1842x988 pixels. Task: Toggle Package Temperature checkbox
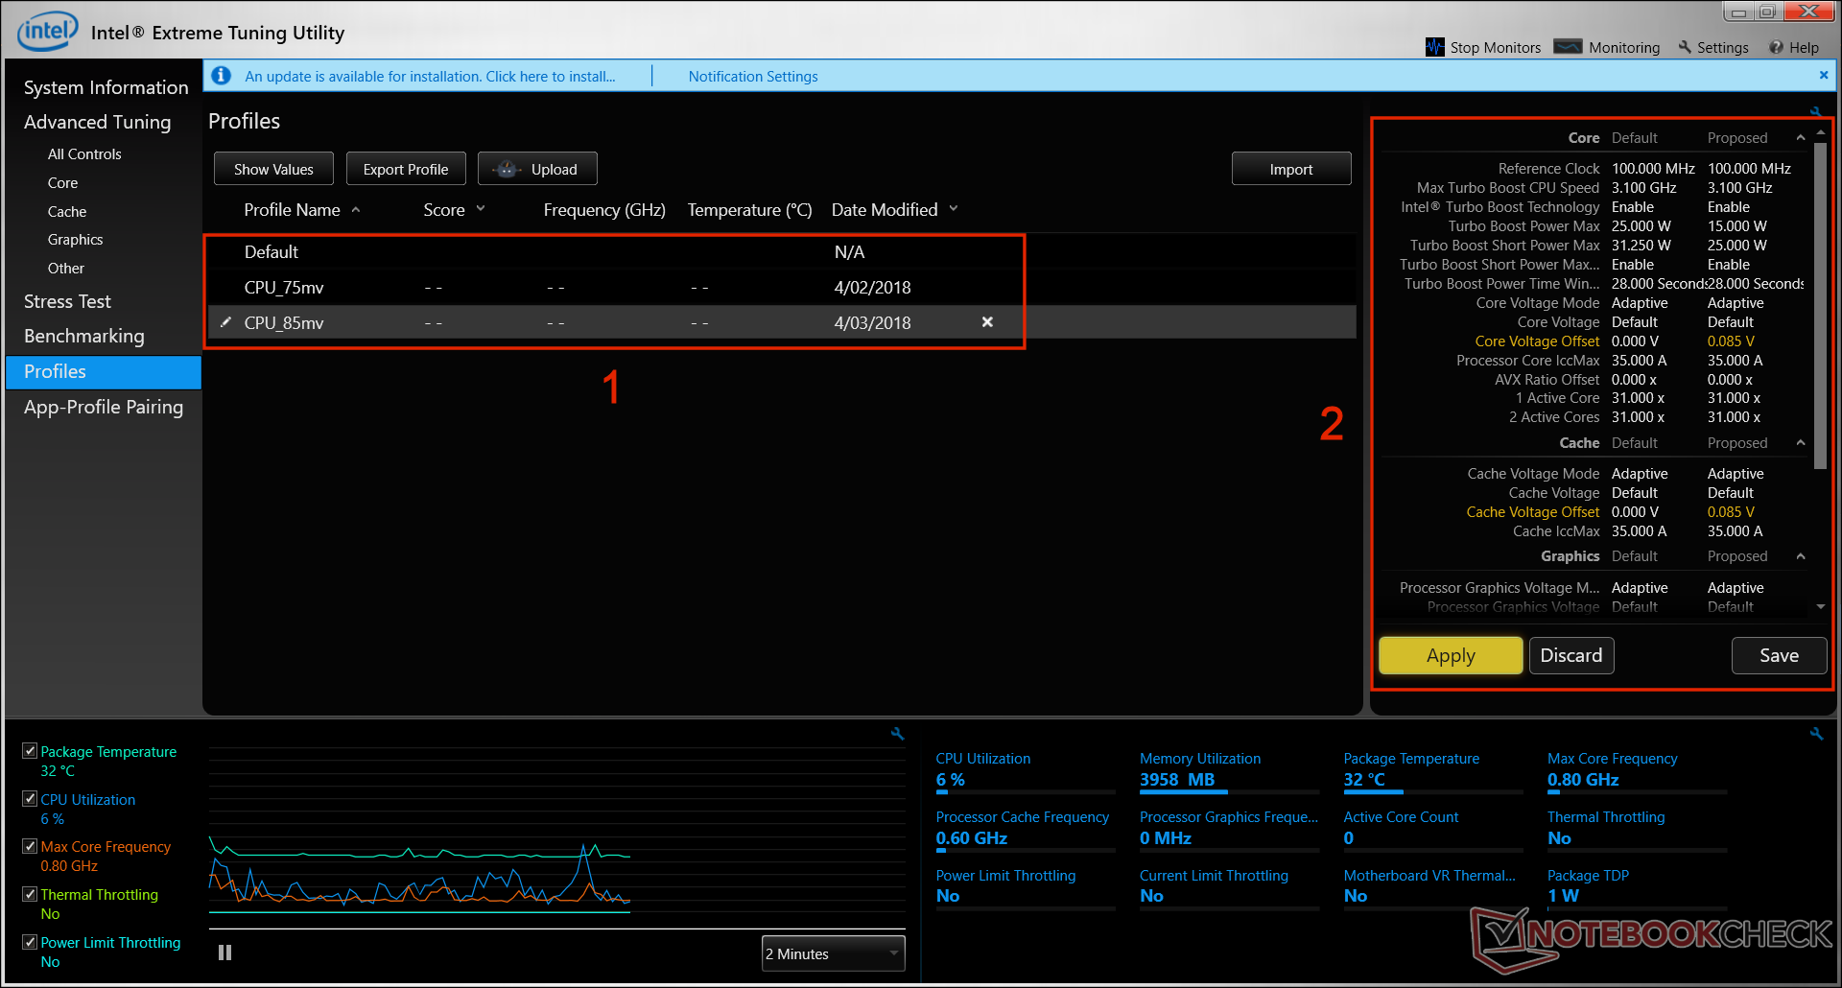click(30, 751)
